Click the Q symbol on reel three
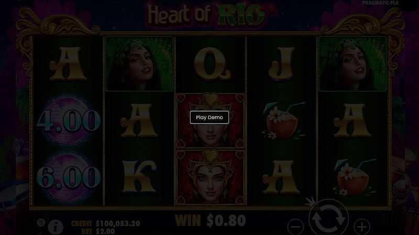 212,63
